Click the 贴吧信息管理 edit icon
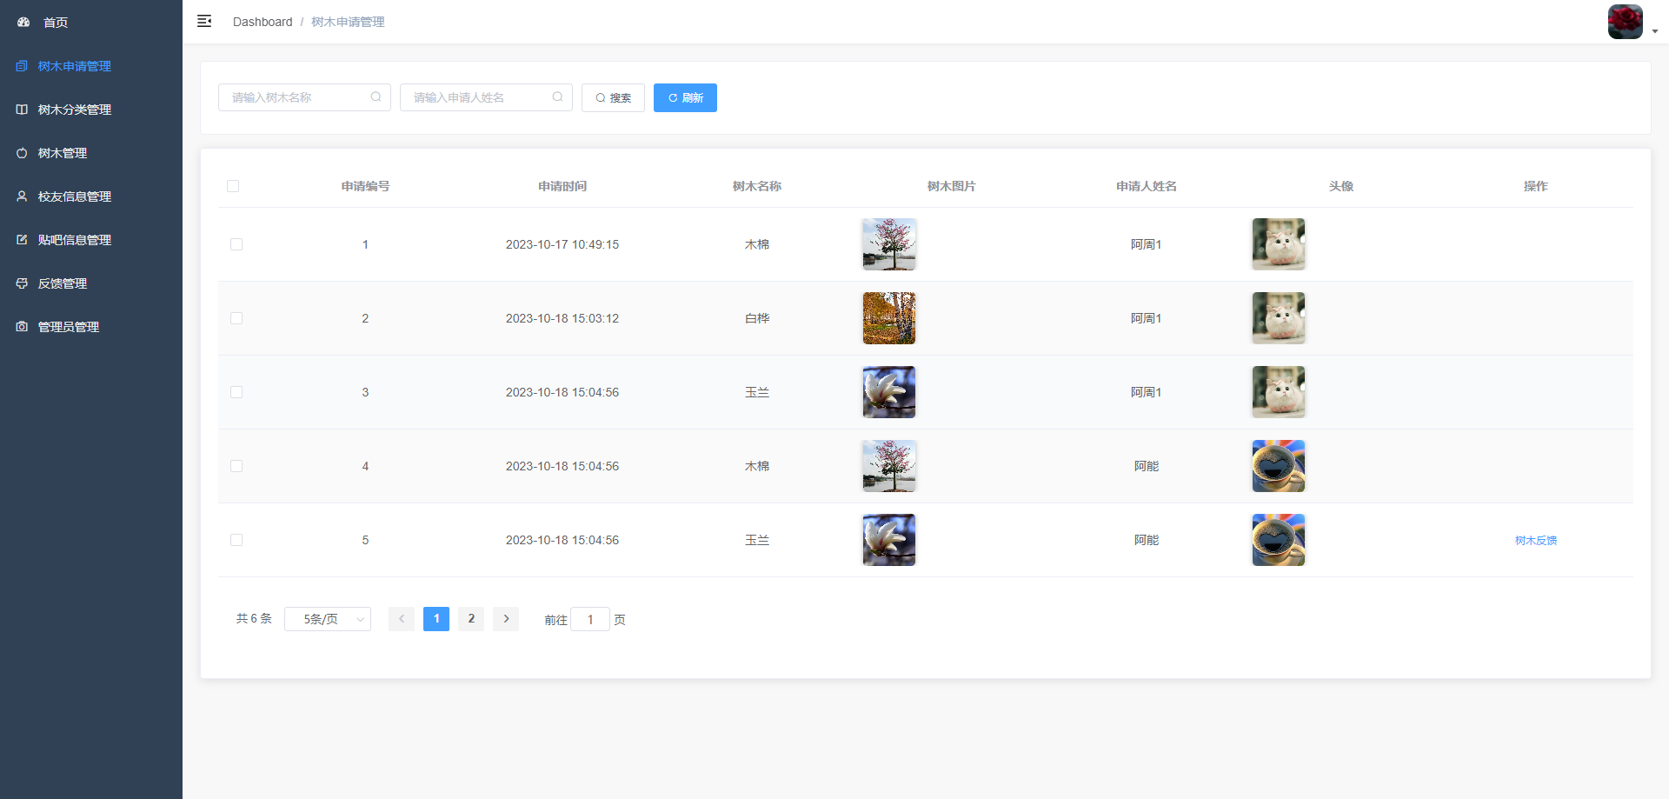Image resolution: width=1669 pixels, height=799 pixels. [x=22, y=240]
